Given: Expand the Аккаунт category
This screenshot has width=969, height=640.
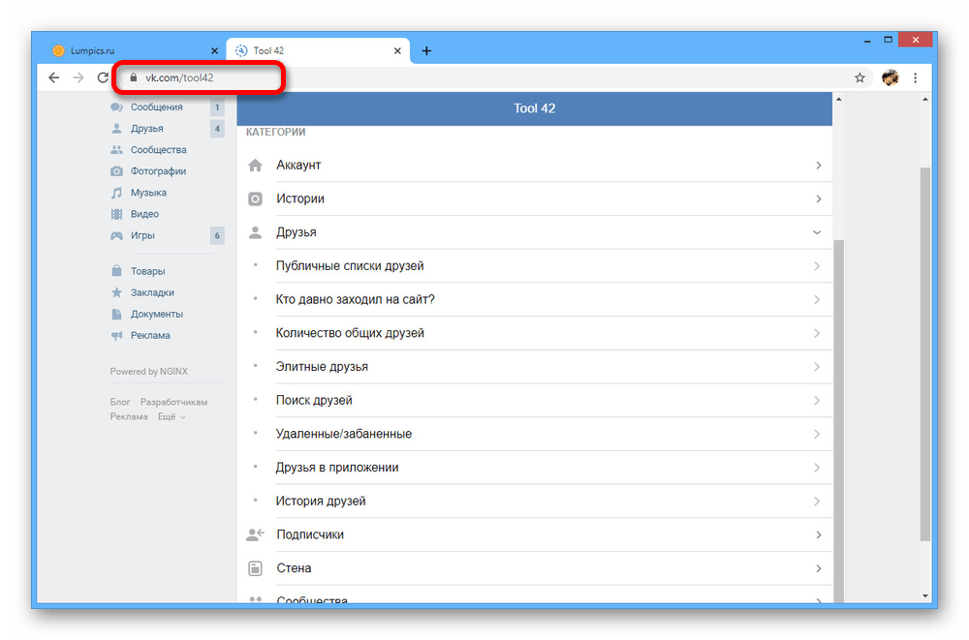Looking at the screenshot, I should 535,166.
